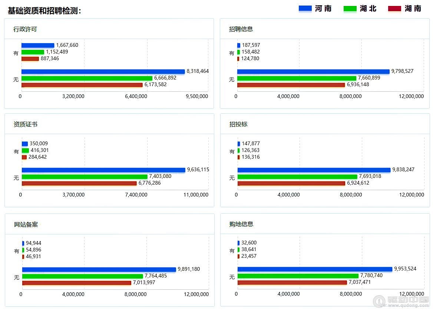This screenshot has width=433, height=312.
Task: Click the red 湖南 legend swatch
Action: coord(394,9)
